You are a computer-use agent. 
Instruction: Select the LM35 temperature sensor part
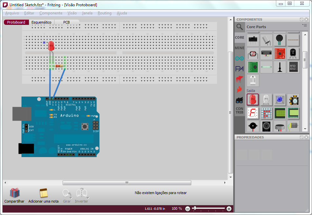click(293, 54)
